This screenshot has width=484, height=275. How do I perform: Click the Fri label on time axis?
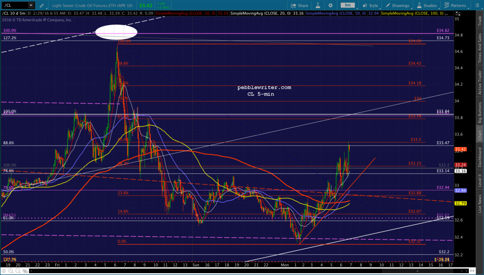(x=57, y=265)
